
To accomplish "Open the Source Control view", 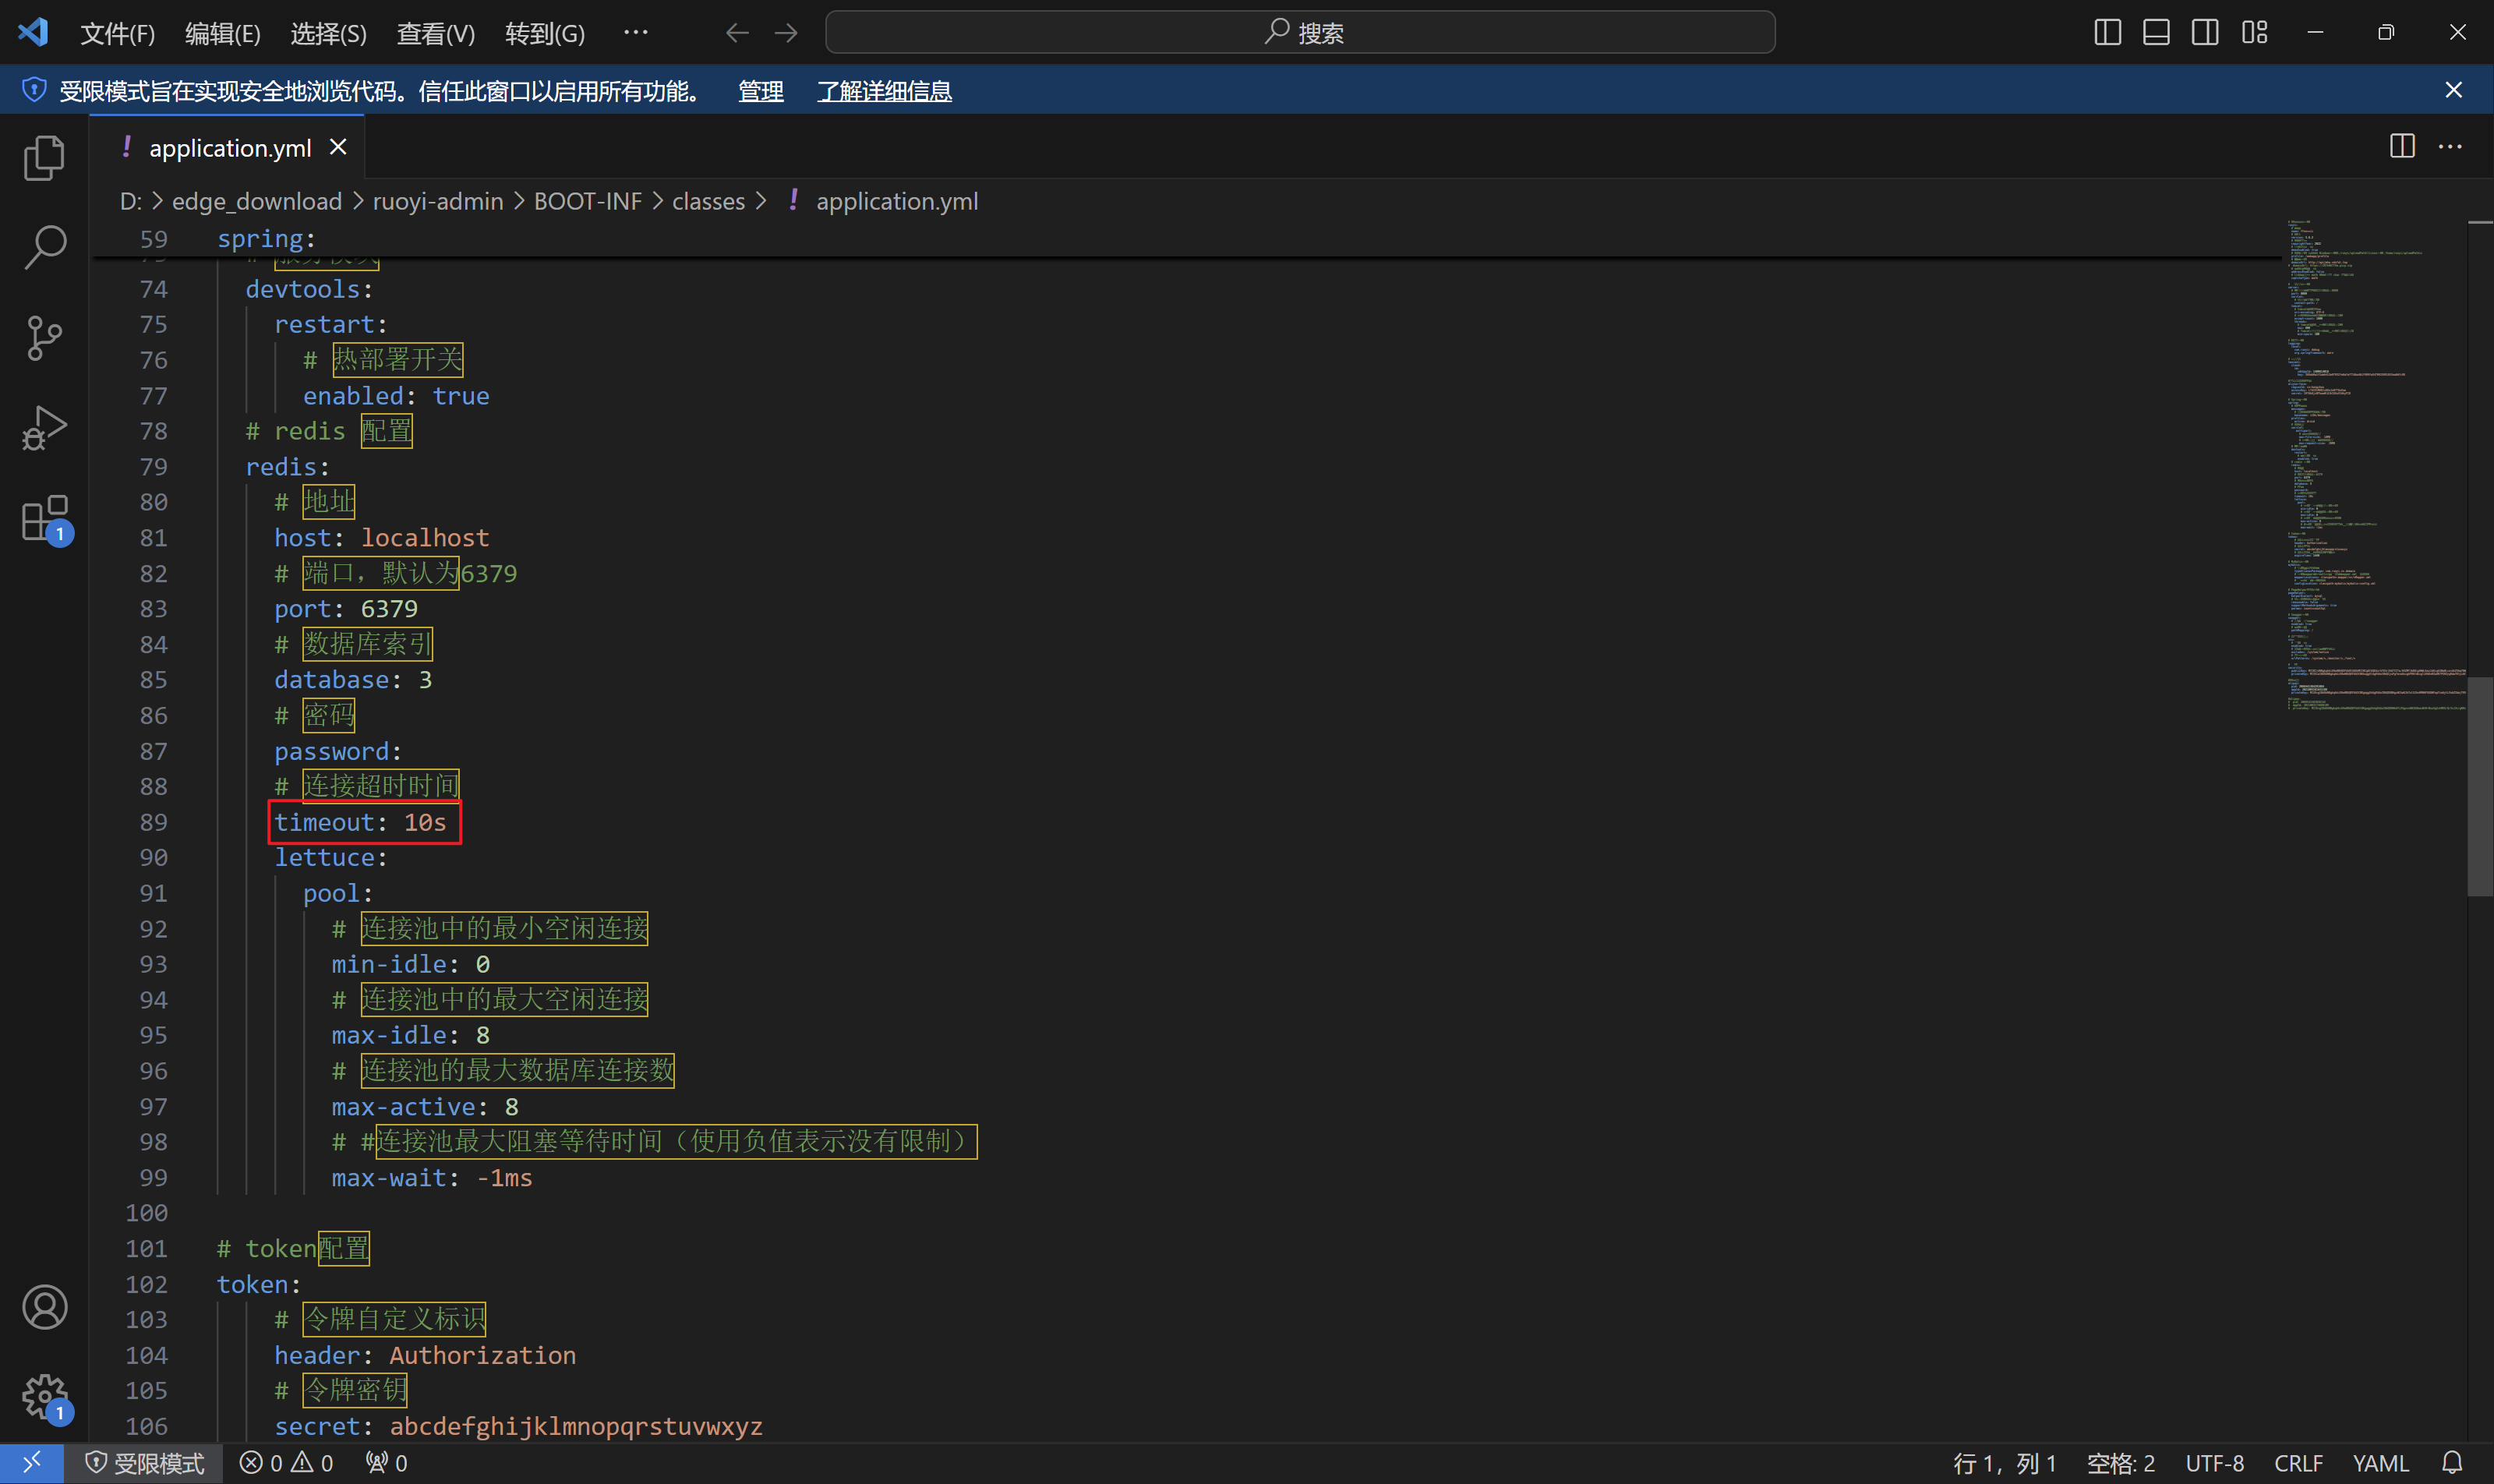I will point(44,338).
